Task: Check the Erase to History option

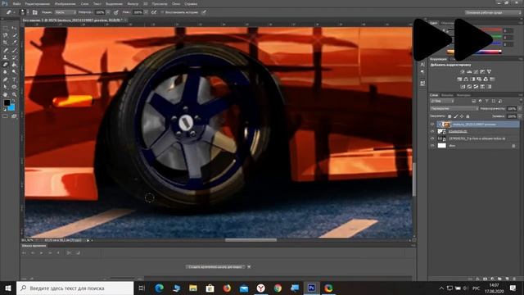Action: pyautogui.click(x=162, y=12)
